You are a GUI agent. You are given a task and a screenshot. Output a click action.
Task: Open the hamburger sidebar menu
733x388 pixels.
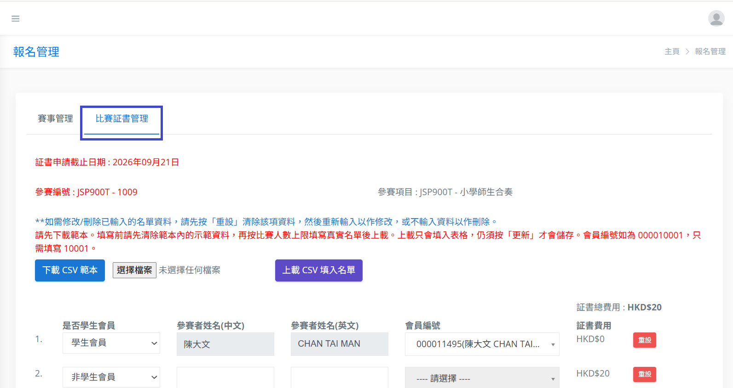click(x=16, y=19)
